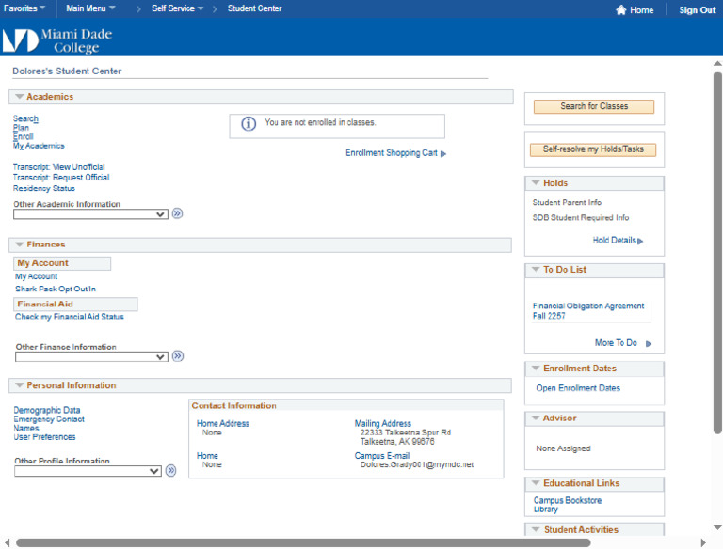Collapse the Advisor panel
Viewport: 723px width, 549px height.
tap(536, 418)
